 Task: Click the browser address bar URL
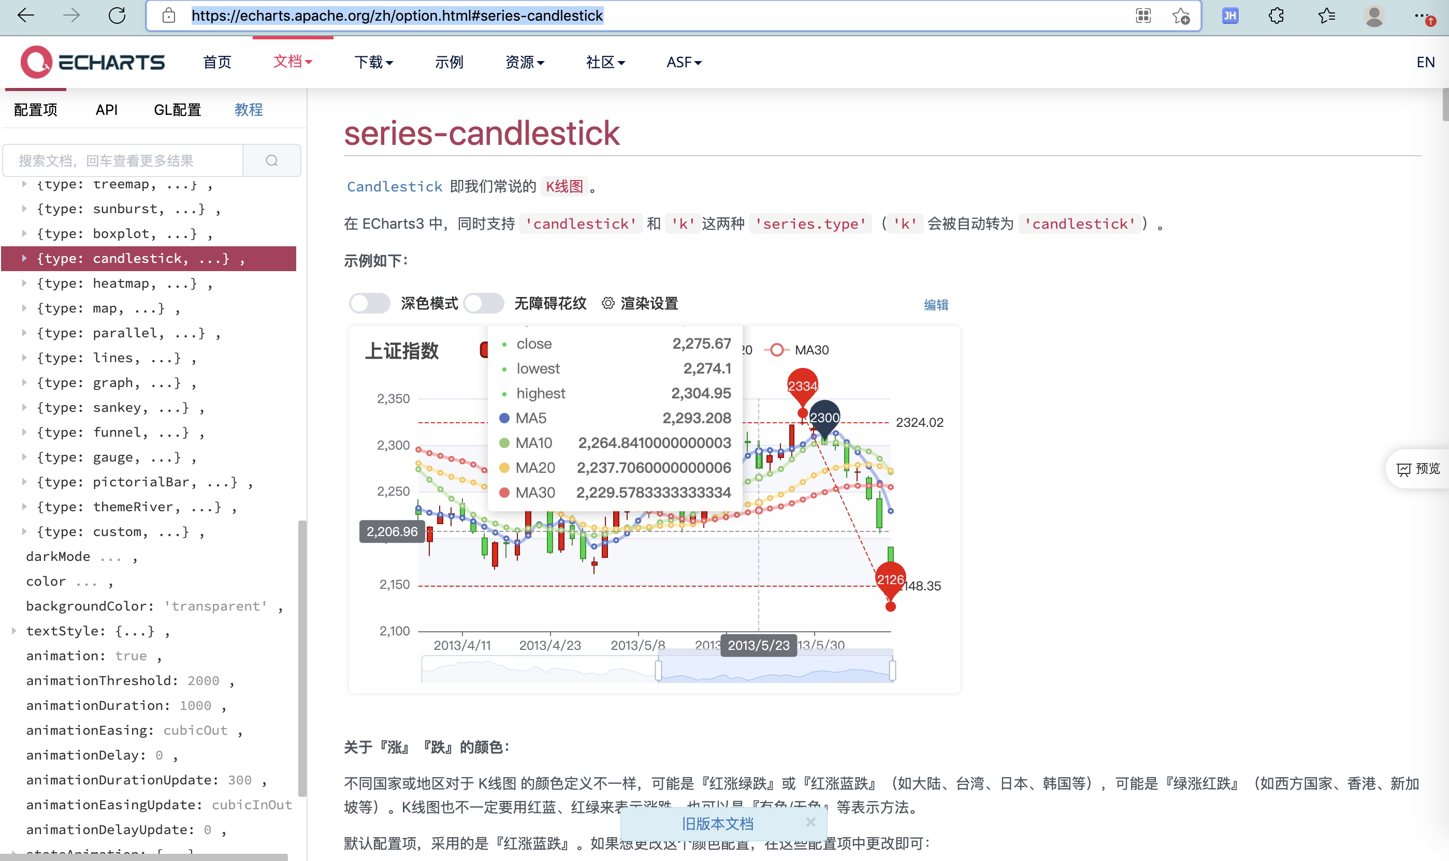[x=397, y=16]
